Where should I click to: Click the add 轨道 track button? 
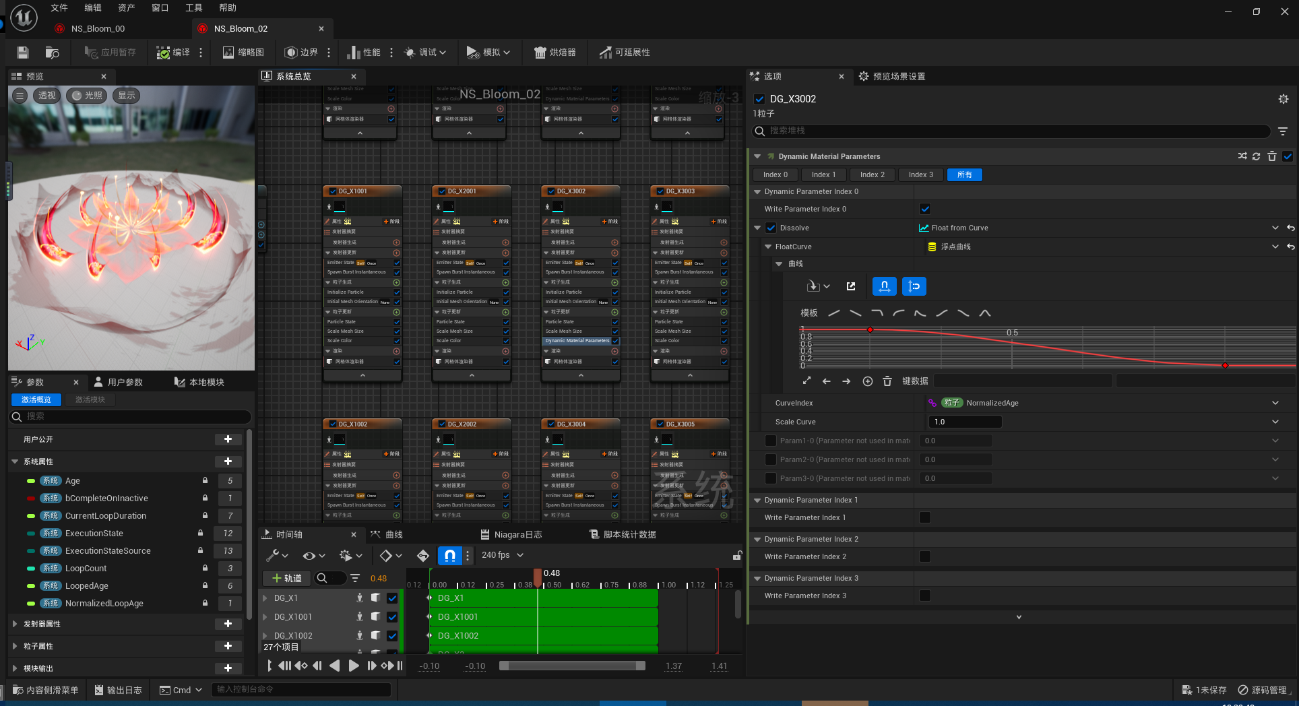tap(287, 578)
